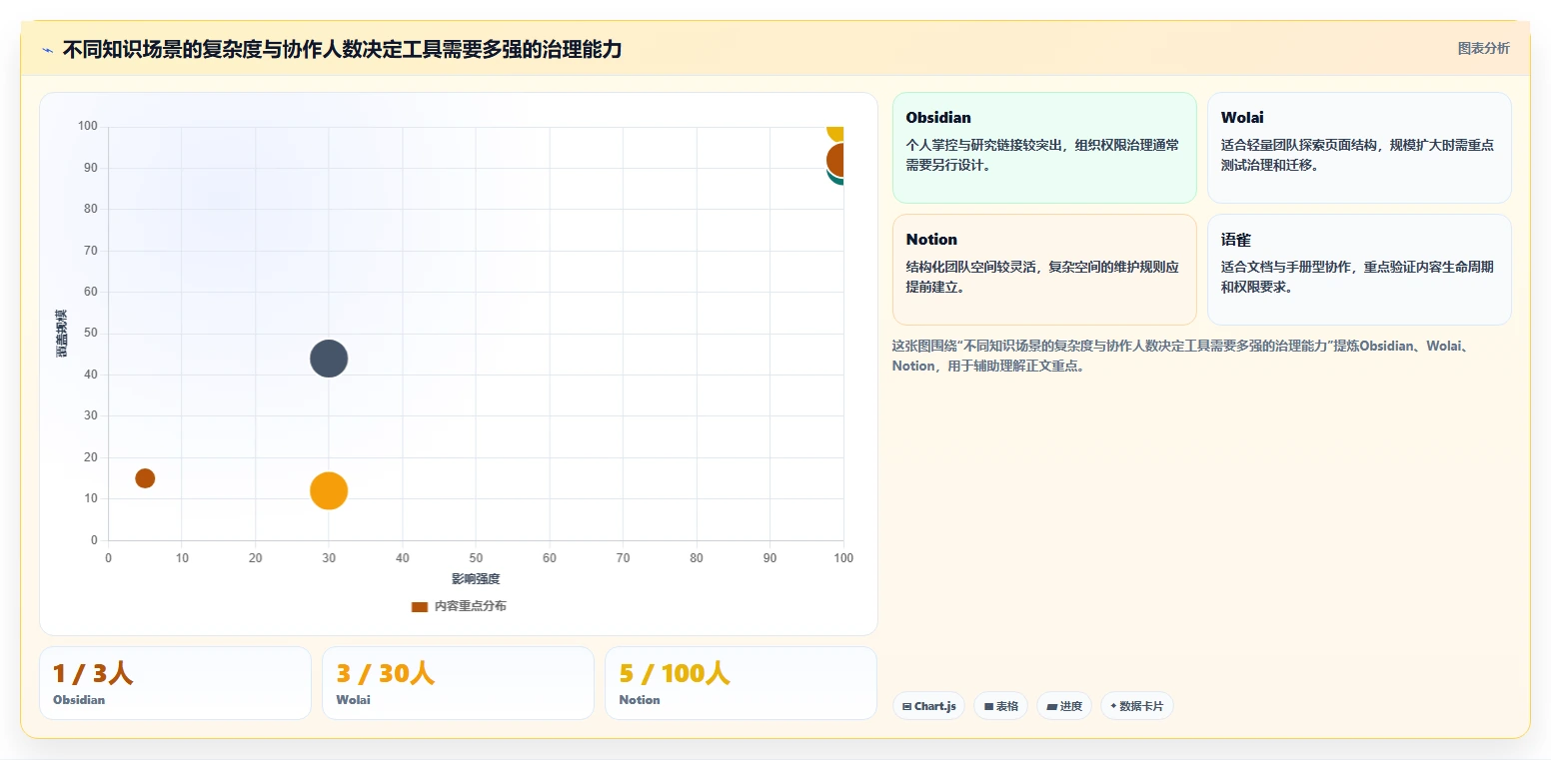1551x760 pixels.
Task: Click the 覆盖规模 y-axis label
Action: pyautogui.click(x=62, y=334)
